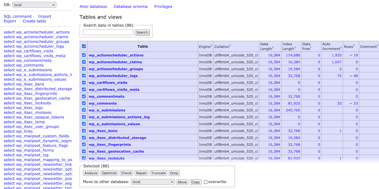Click sidebar wp_mailpoet_forms table name

tap(35, 150)
